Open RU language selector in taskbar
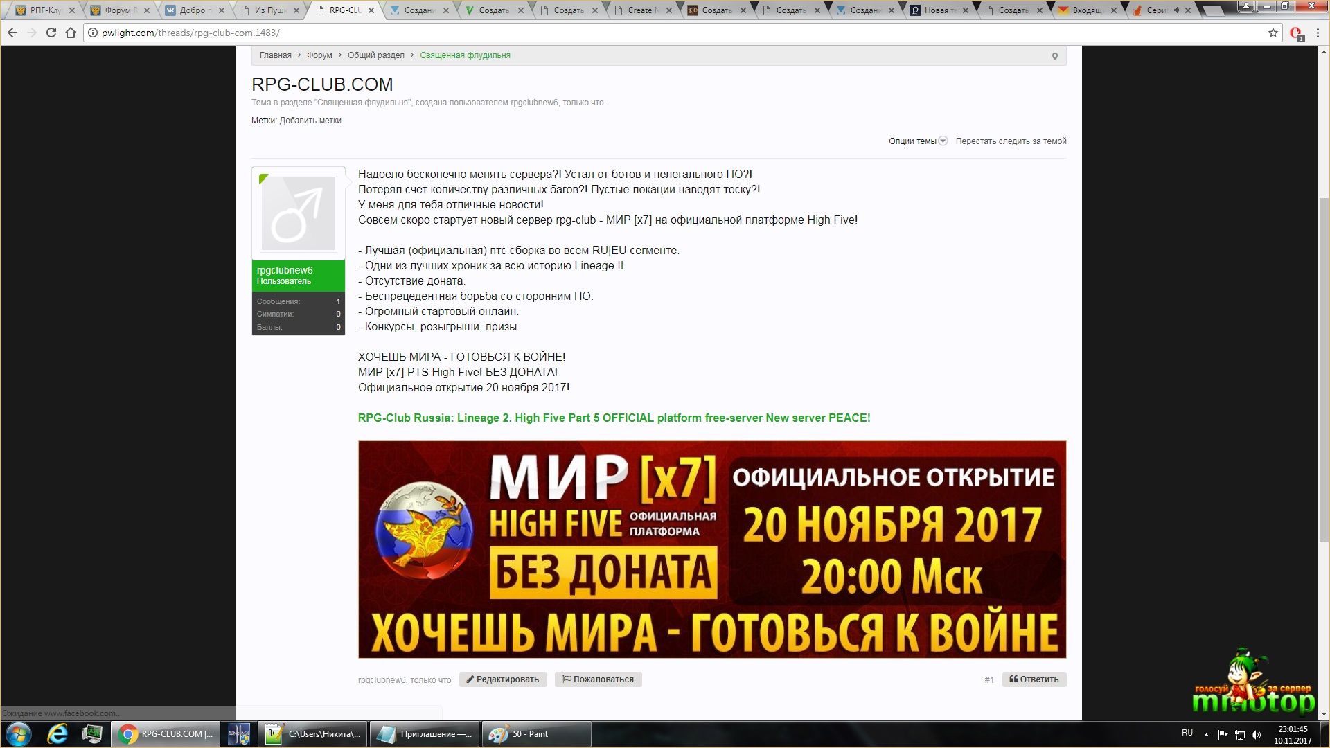The height and width of the screenshot is (748, 1330). (x=1187, y=733)
